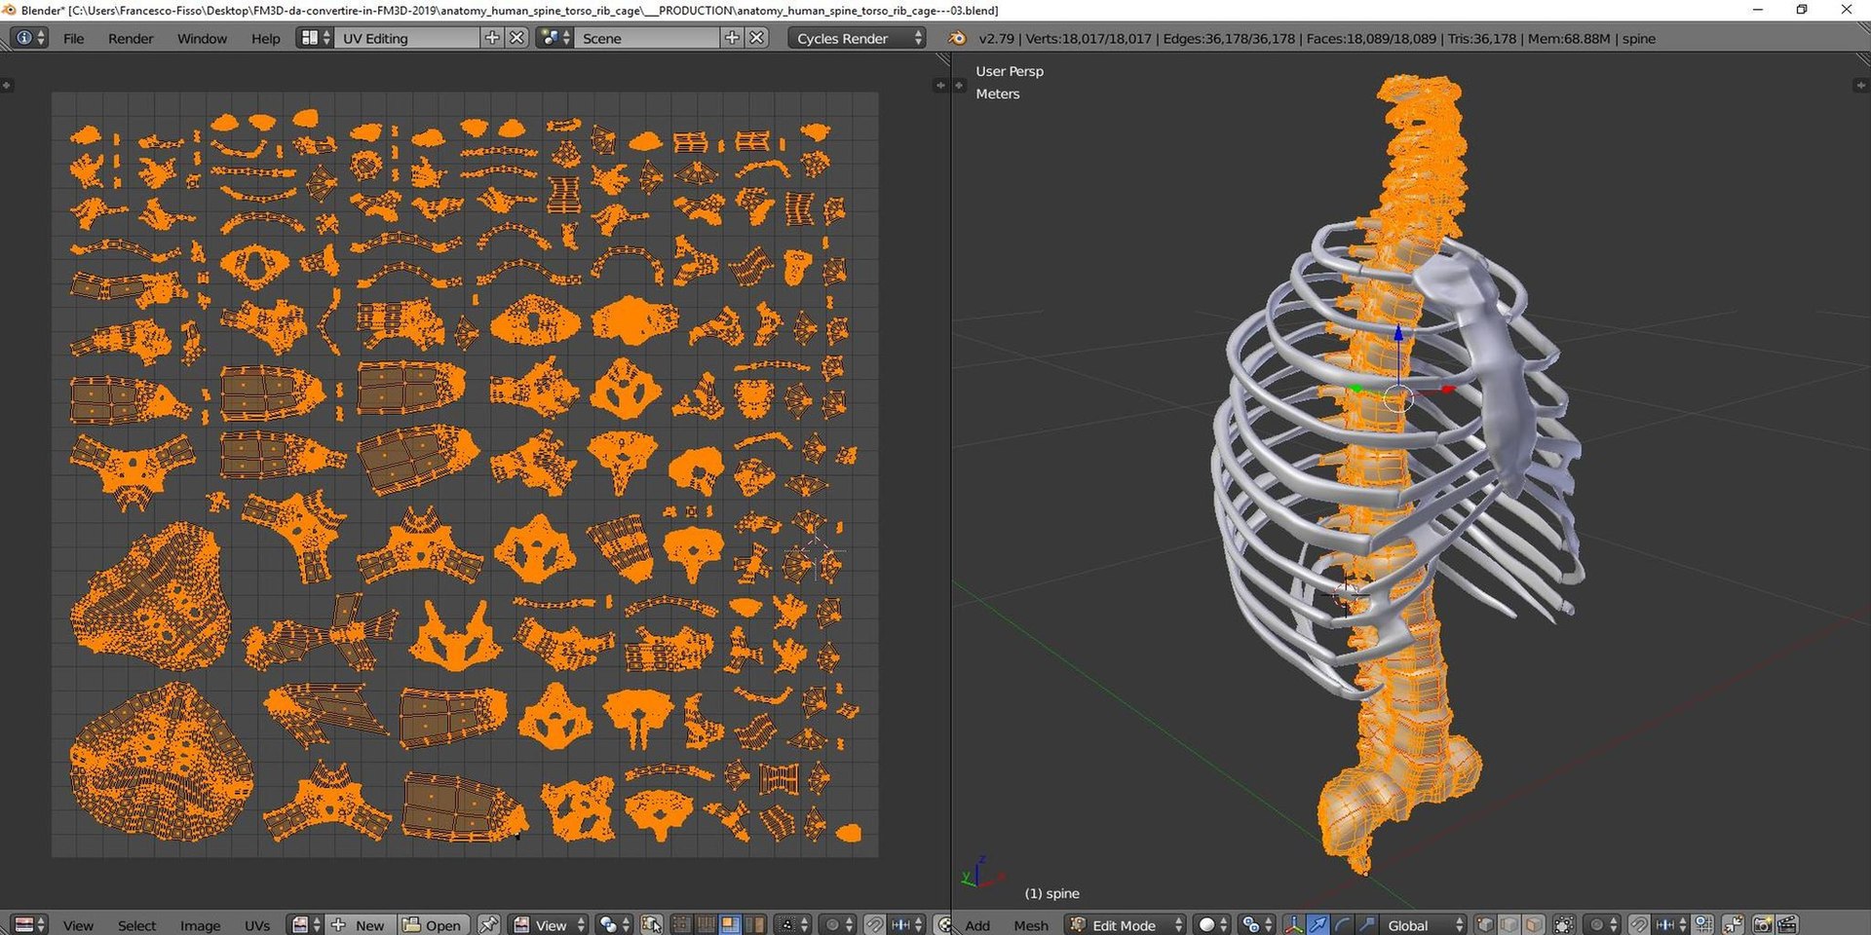Viewport: 1871px width, 935px height.
Task: Select the scale manipulator icon
Action: click(1366, 925)
